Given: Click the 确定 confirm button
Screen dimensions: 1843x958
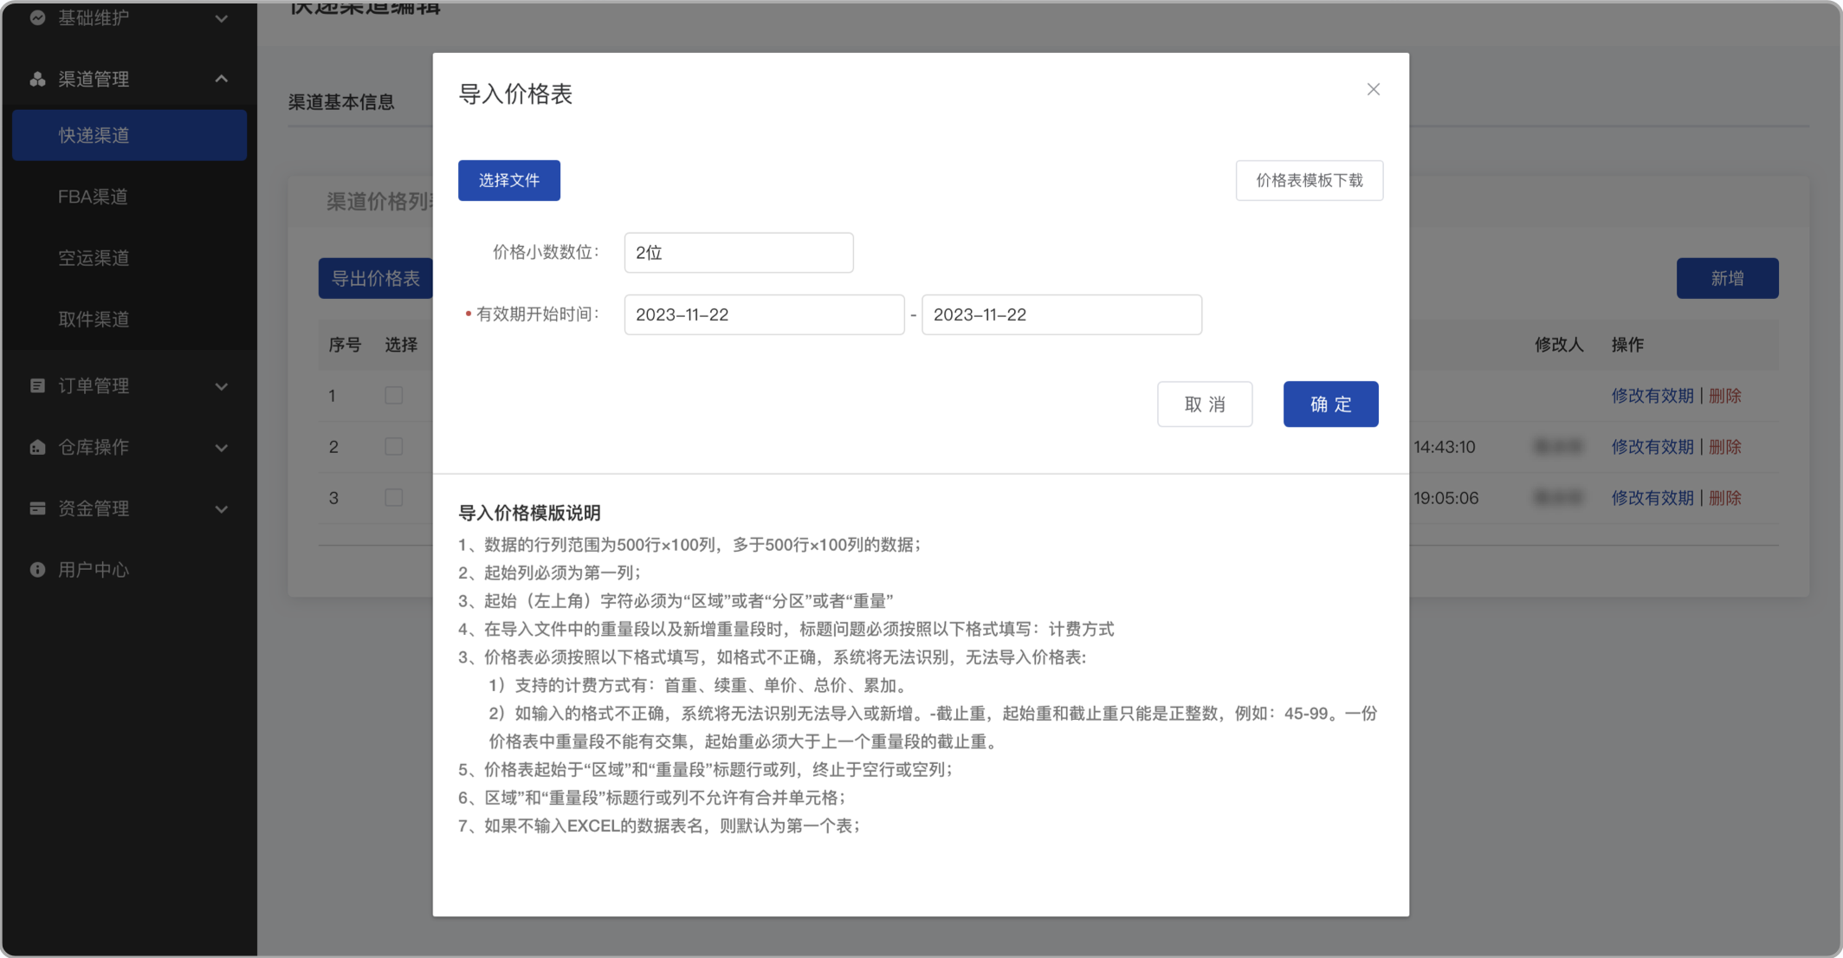Looking at the screenshot, I should [1331, 404].
